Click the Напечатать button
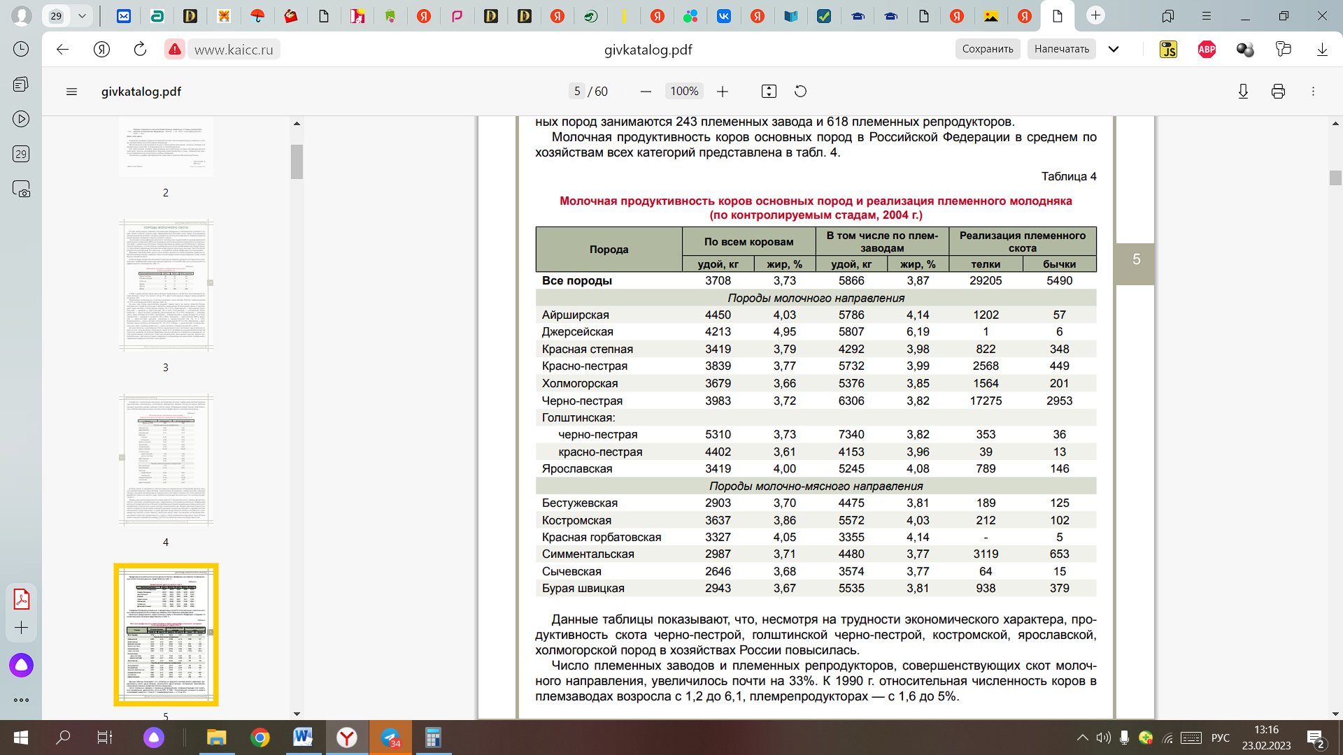Viewport: 1343px width, 755px height. pos(1061,49)
